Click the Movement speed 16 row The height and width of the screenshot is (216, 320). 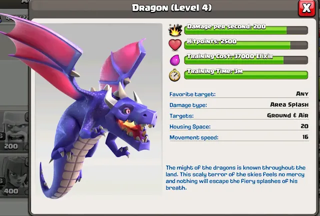239,137
